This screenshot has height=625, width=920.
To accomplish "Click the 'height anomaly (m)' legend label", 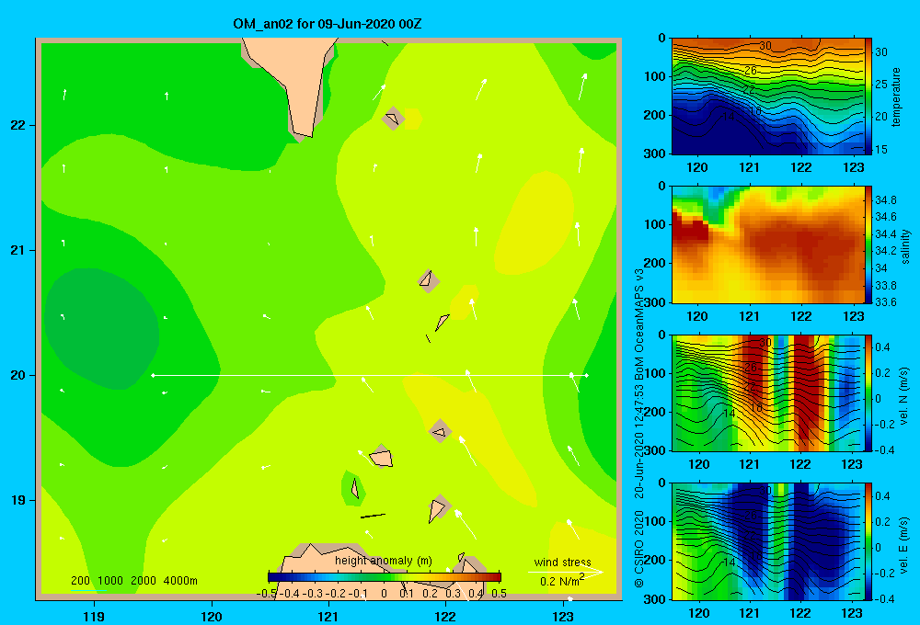I will [x=384, y=561].
